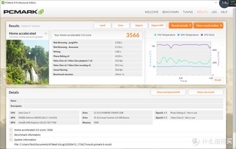Click the Description input field
The image size is (236, 149).
[123, 106]
